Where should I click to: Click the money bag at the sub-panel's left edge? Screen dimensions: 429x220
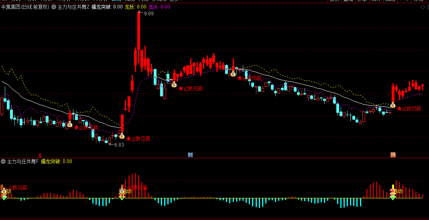pyautogui.click(x=4, y=191)
